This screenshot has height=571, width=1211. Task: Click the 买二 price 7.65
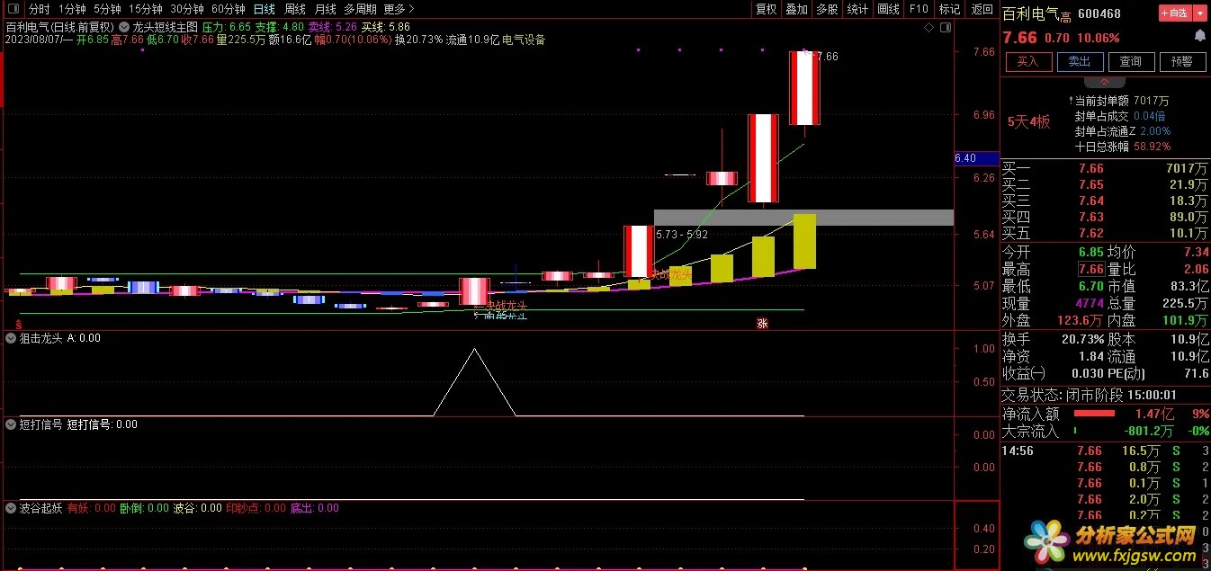click(x=1090, y=184)
